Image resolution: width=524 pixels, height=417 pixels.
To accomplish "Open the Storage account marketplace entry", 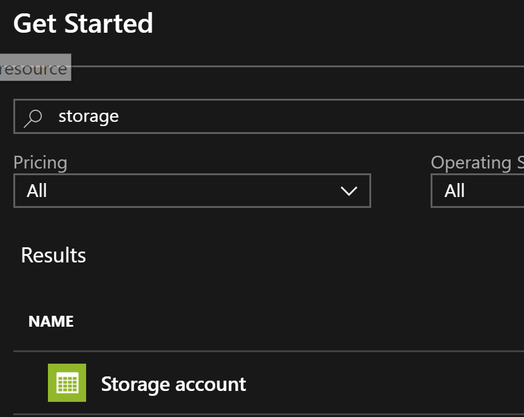I will (173, 384).
